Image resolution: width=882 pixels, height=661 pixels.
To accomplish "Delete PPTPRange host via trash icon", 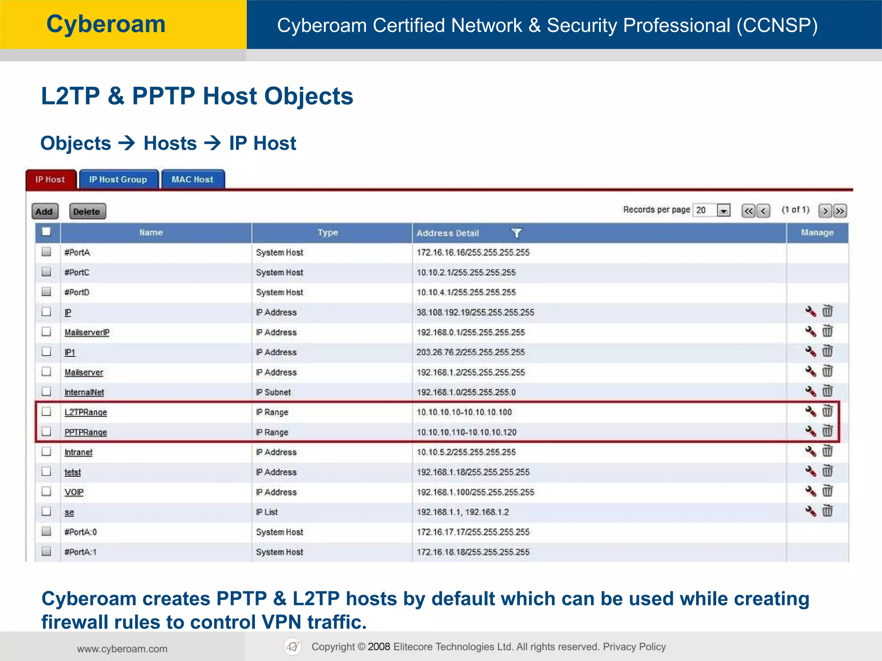I will (827, 430).
